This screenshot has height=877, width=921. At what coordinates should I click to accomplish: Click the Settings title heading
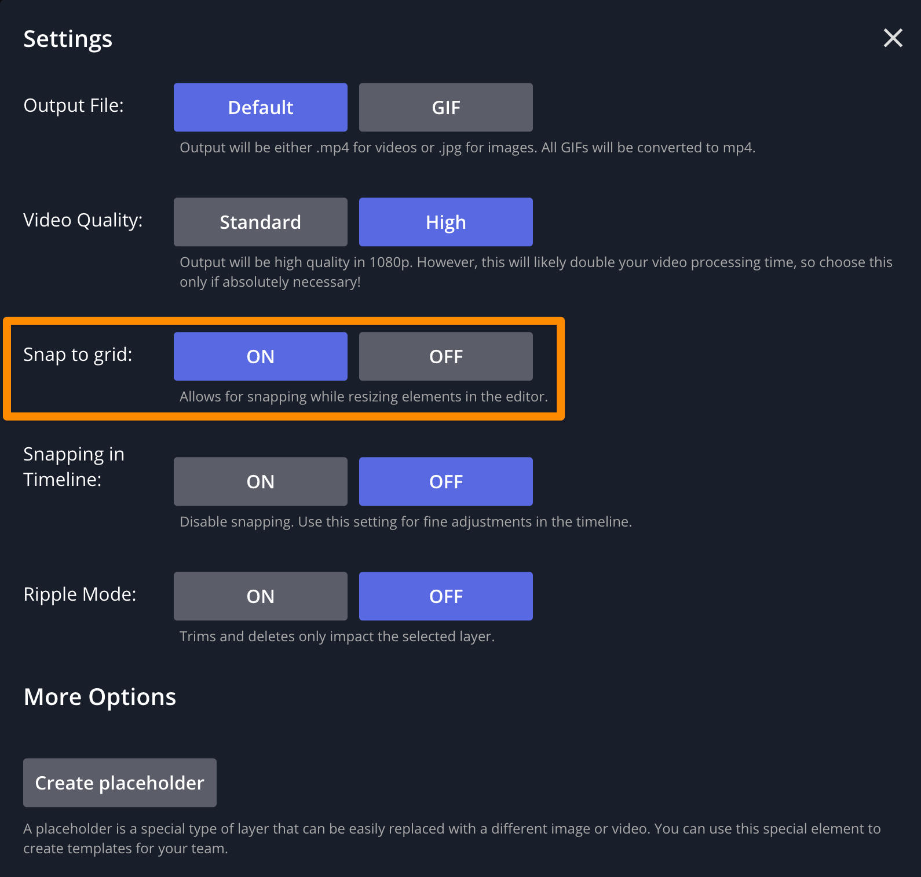pos(68,39)
